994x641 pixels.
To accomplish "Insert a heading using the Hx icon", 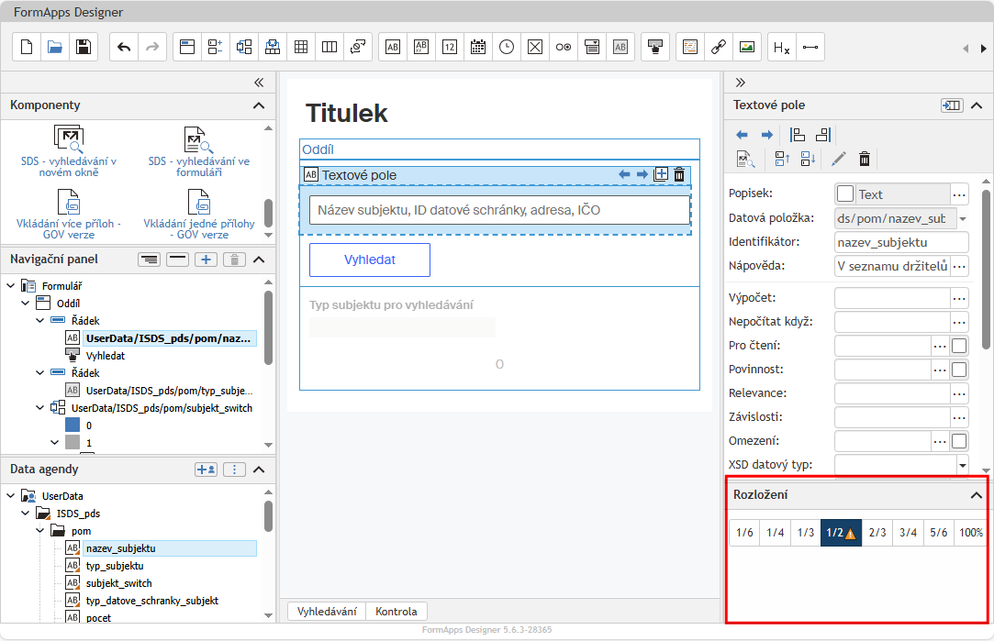I will tap(782, 47).
